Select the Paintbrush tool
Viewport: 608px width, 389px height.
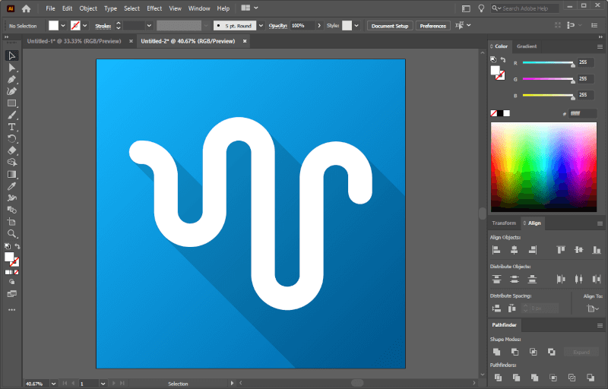point(11,115)
